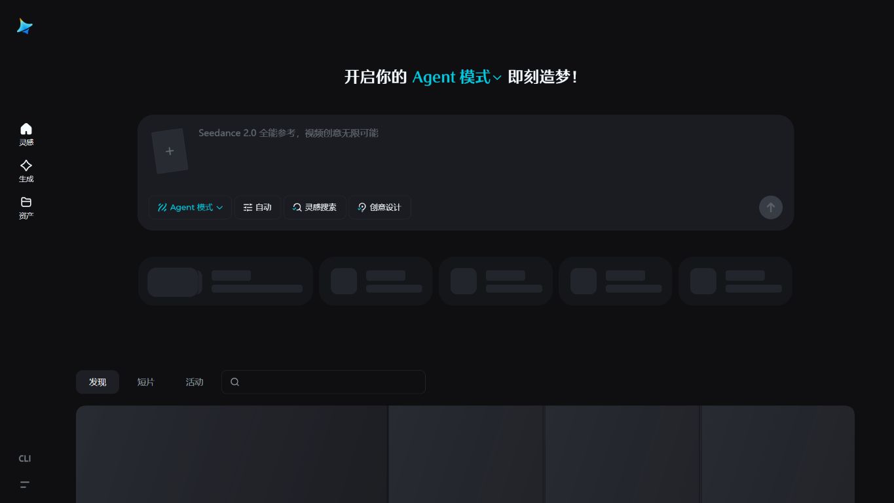Viewport: 894px width, 503px height.
Task: Open the CLI sidebar entry
Action: point(25,458)
